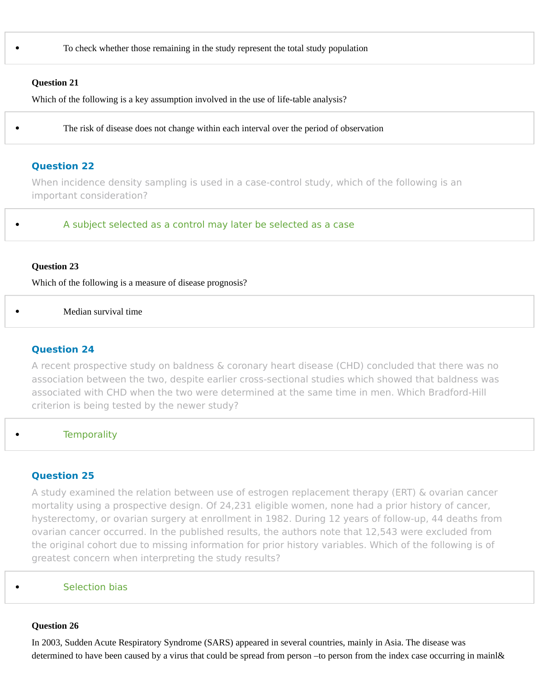Click the Question 21 heading
The image size is (538, 697).
(x=55, y=82)
